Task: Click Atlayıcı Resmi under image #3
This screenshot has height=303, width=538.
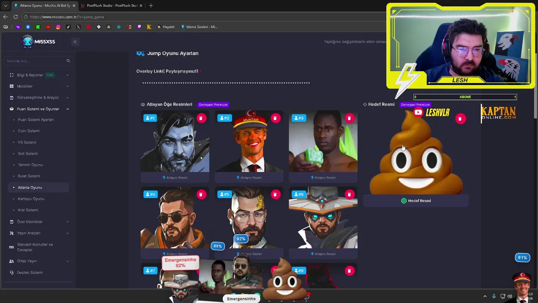Action: click(323, 178)
